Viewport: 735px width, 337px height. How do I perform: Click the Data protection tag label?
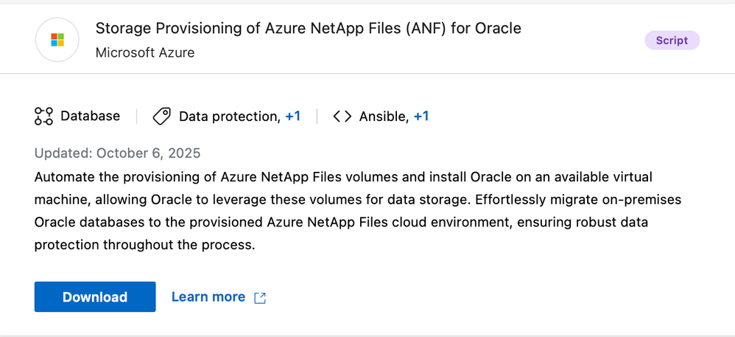pyautogui.click(x=228, y=117)
